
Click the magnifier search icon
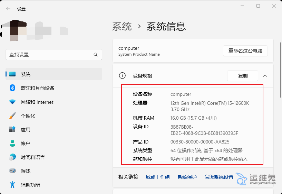96,55
